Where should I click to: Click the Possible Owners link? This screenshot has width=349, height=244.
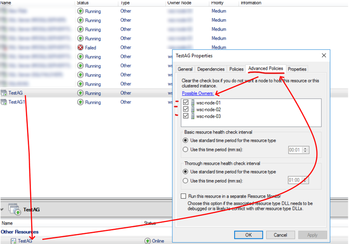(x=198, y=93)
